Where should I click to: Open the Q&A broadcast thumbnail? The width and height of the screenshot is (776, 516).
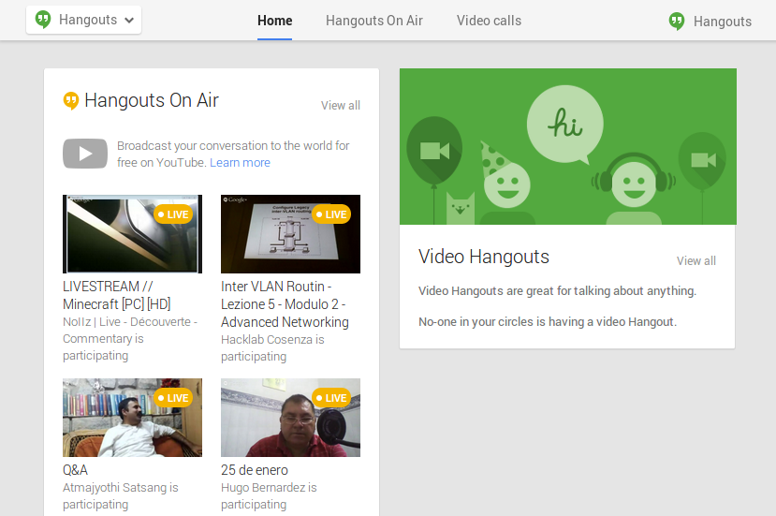132,418
